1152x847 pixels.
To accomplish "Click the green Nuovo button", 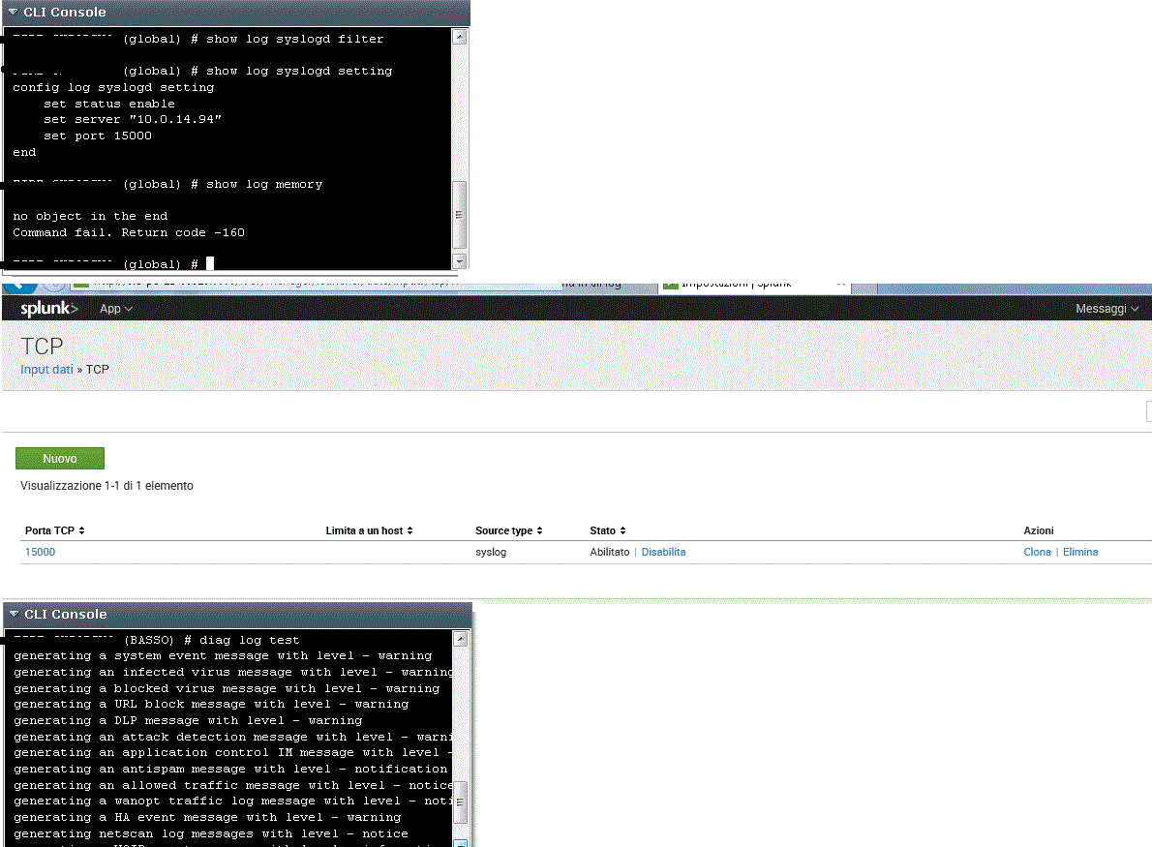I will 59,459.
